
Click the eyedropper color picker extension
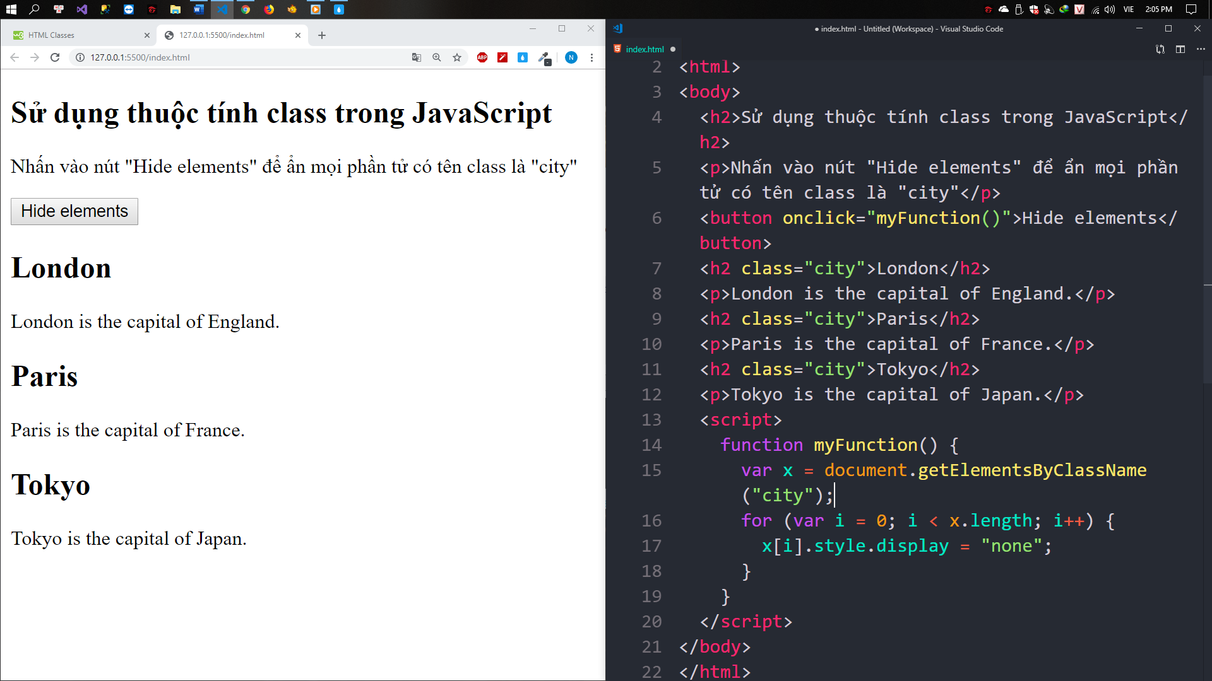544,57
